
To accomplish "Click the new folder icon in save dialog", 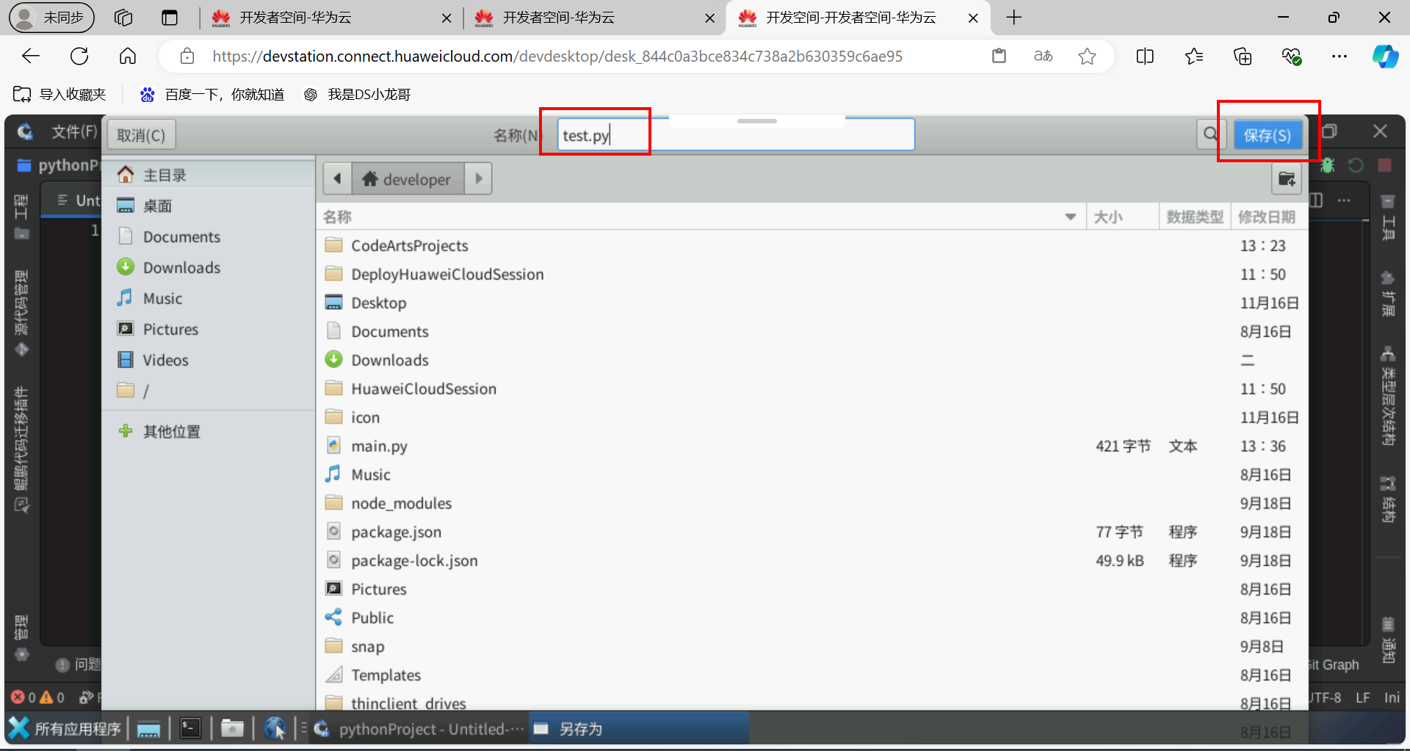I will 1287,178.
